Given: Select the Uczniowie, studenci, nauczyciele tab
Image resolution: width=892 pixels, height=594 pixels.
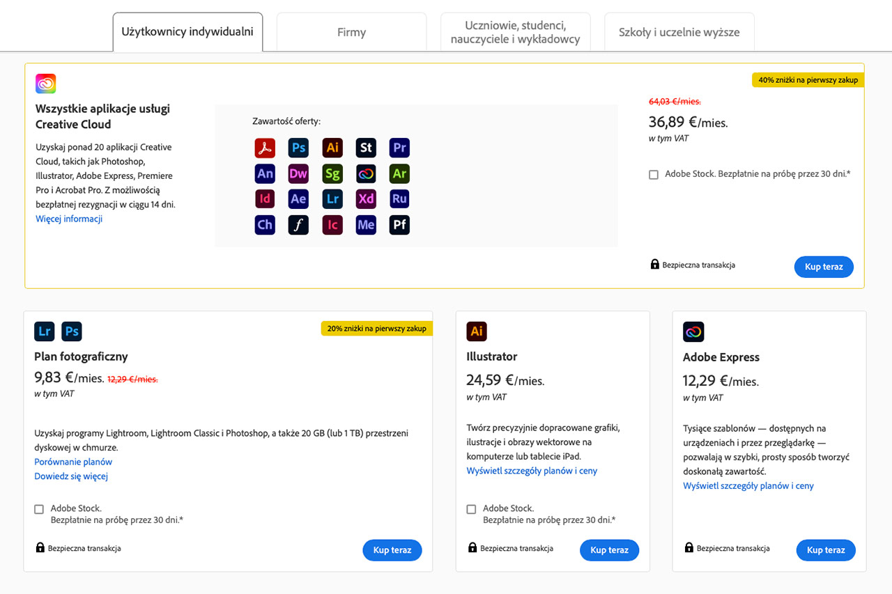Looking at the screenshot, I should 515,32.
